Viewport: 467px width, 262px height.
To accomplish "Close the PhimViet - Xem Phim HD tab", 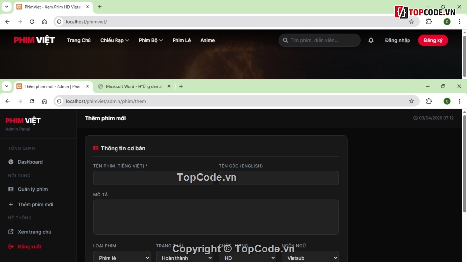I will pyautogui.click(x=88, y=7).
